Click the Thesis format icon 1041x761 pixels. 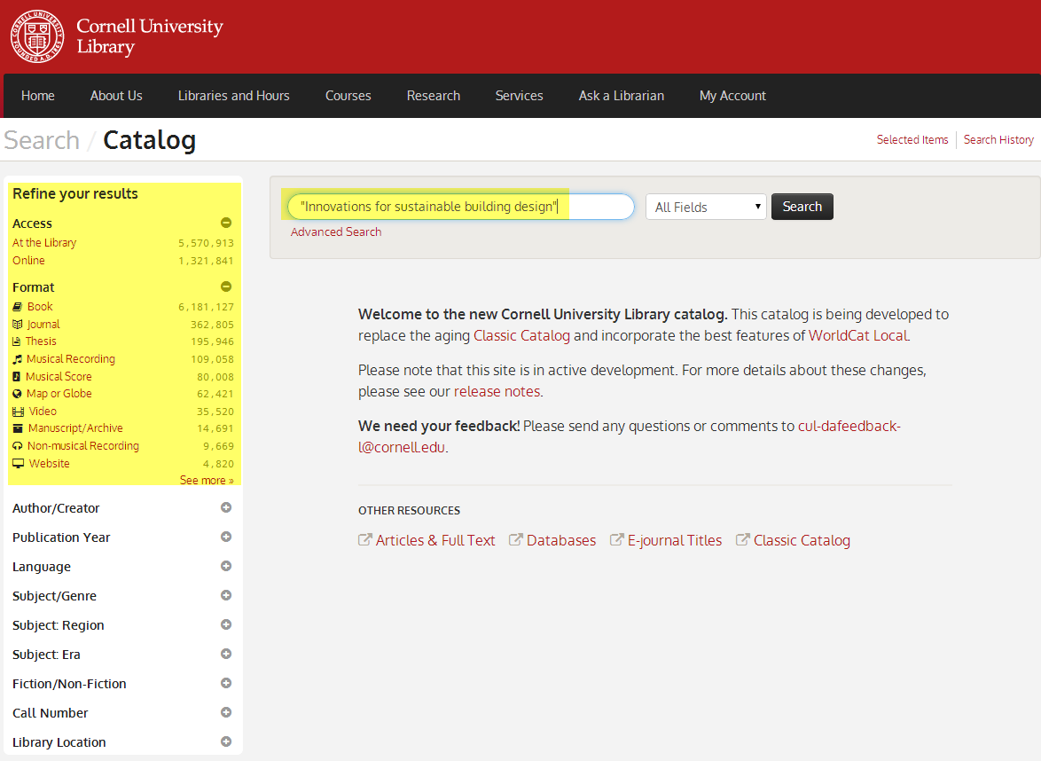pyautogui.click(x=17, y=341)
